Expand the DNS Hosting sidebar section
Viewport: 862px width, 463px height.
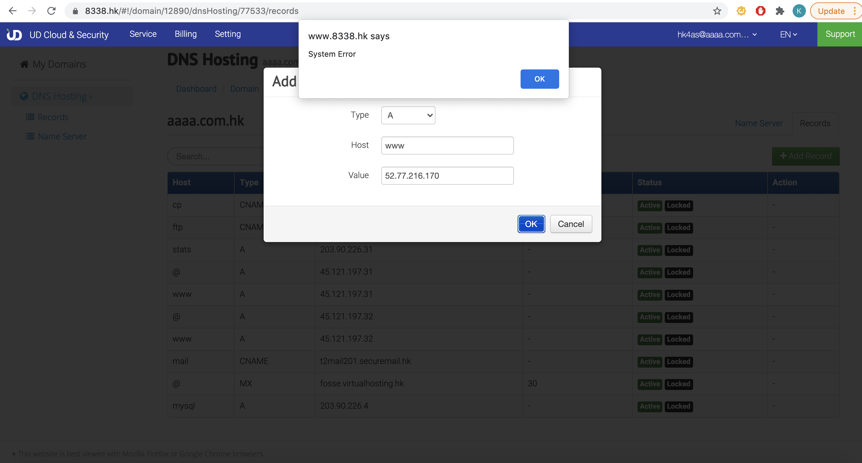click(x=72, y=96)
